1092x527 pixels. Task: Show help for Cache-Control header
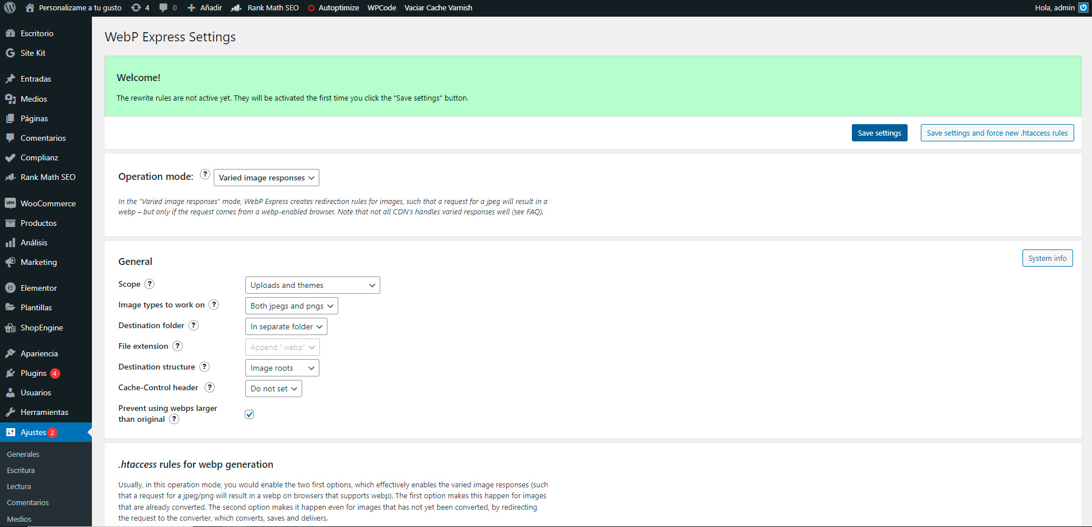pyautogui.click(x=210, y=387)
